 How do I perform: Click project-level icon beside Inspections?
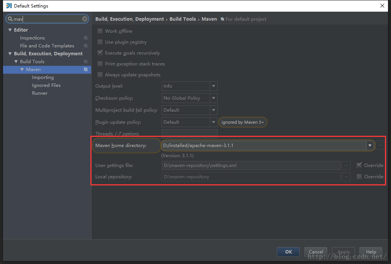point(86,38)
